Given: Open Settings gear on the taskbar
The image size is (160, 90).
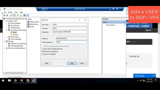Looking at the screenshot, I should 15,80.
